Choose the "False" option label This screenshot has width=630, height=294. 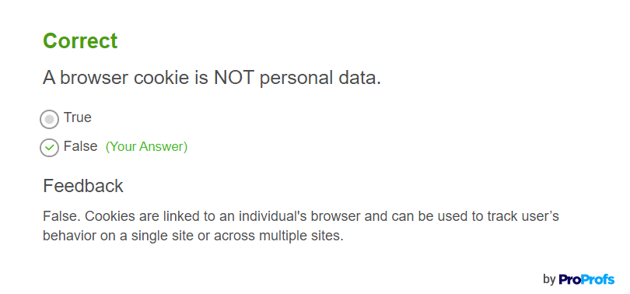tap(80, 146)
